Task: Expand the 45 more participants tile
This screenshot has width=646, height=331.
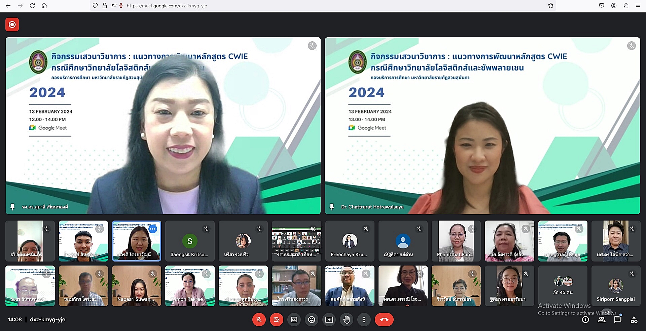Action: 563,286
